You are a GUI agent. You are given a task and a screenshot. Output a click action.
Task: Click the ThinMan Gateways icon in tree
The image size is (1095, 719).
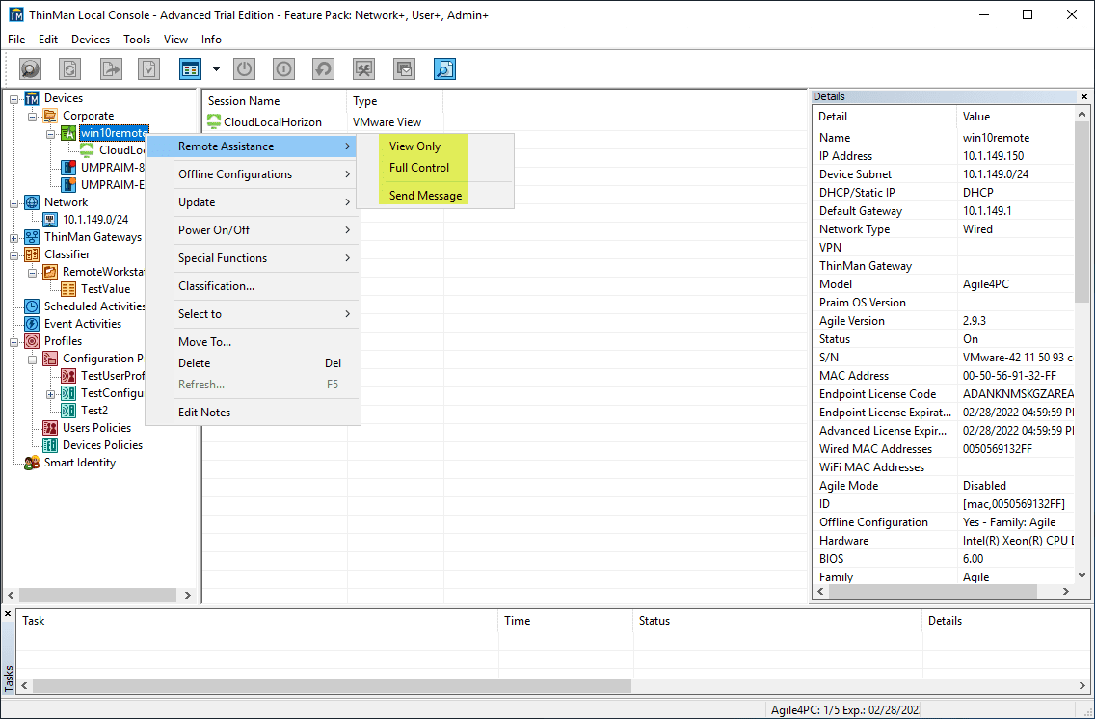click(32, 237)
